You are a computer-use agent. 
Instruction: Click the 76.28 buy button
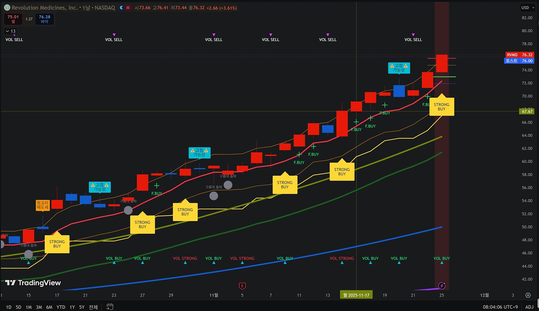coord(44,19)
